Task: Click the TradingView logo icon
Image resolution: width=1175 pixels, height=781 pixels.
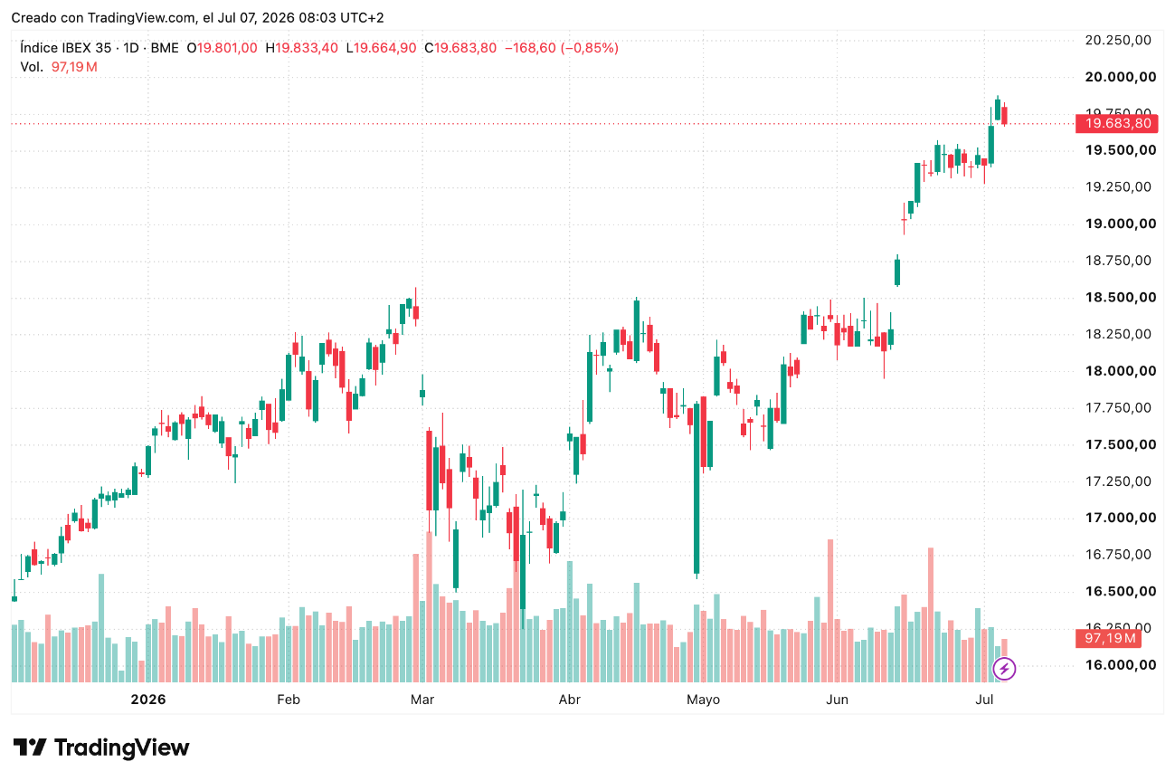Action: click(x=30, y=748)
